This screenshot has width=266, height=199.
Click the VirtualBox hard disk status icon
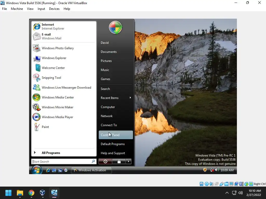point(201,184)
